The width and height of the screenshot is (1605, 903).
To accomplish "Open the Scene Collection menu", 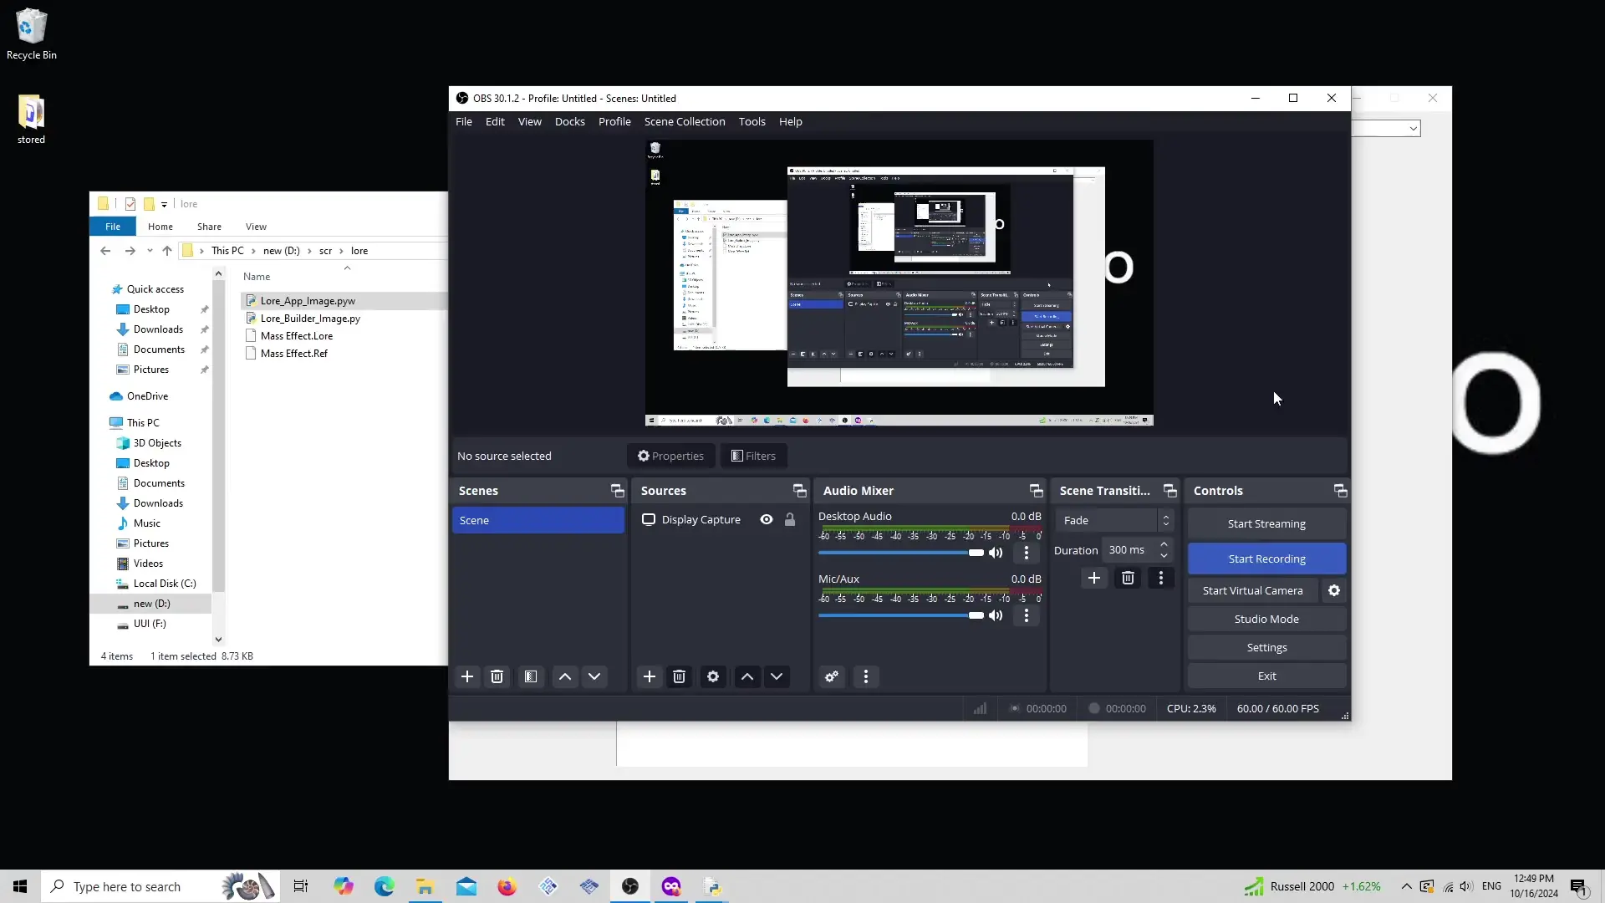I will pyautogui.click(x=684, y=121).
